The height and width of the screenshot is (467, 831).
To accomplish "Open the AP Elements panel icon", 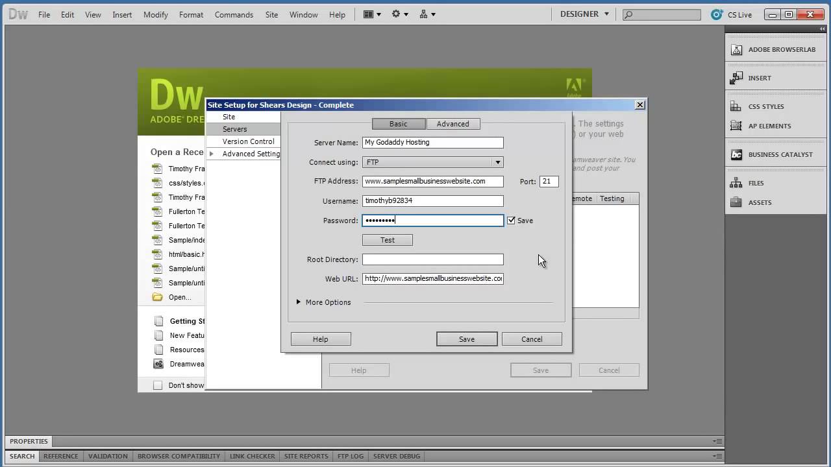I will (x=736, y=126).
